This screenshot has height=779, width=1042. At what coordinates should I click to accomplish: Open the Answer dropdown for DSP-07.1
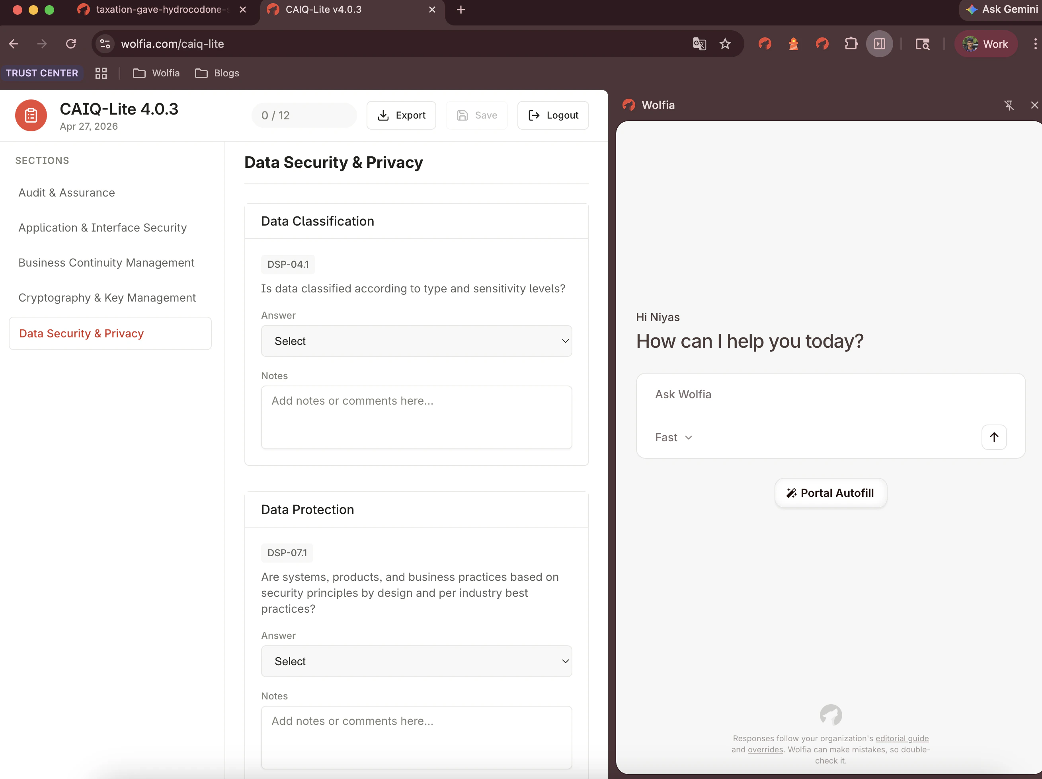tap(416, 661)
